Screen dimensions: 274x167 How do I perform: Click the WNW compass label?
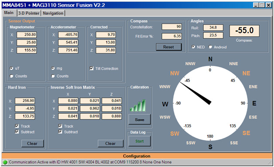[165, 87]
